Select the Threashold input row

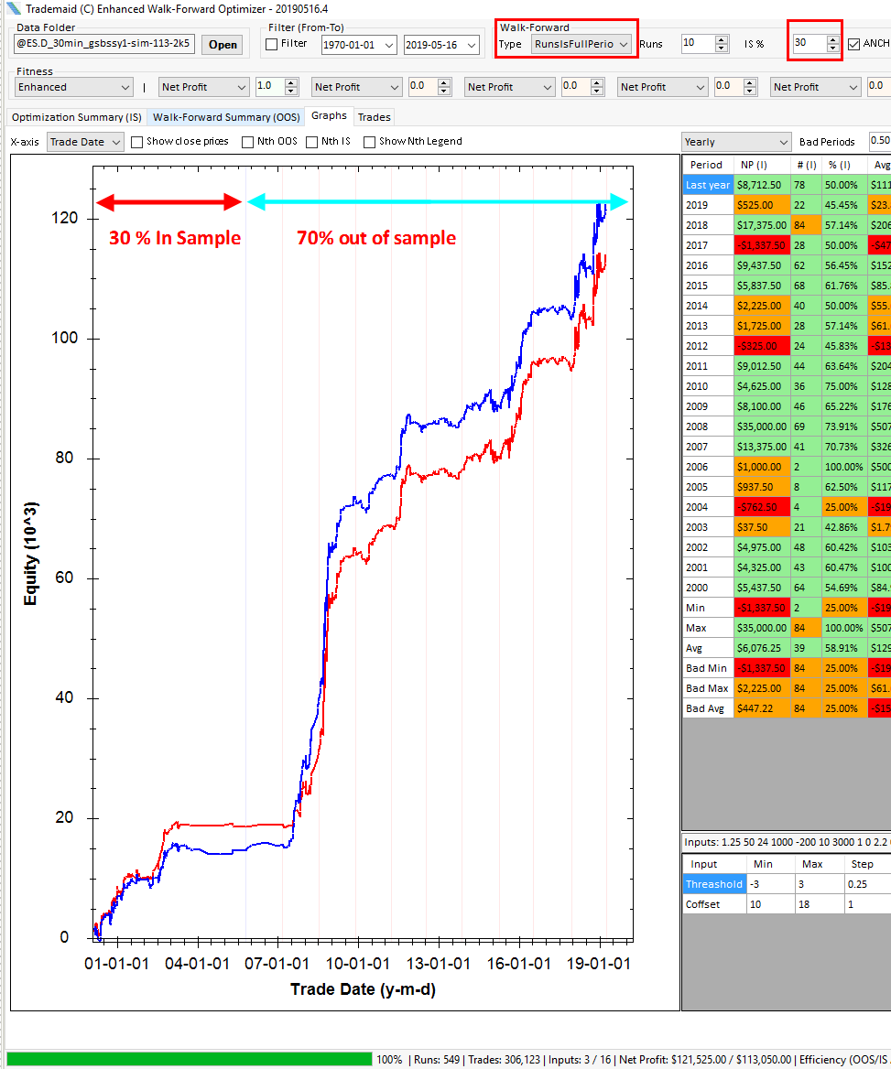tap(713, 884)
